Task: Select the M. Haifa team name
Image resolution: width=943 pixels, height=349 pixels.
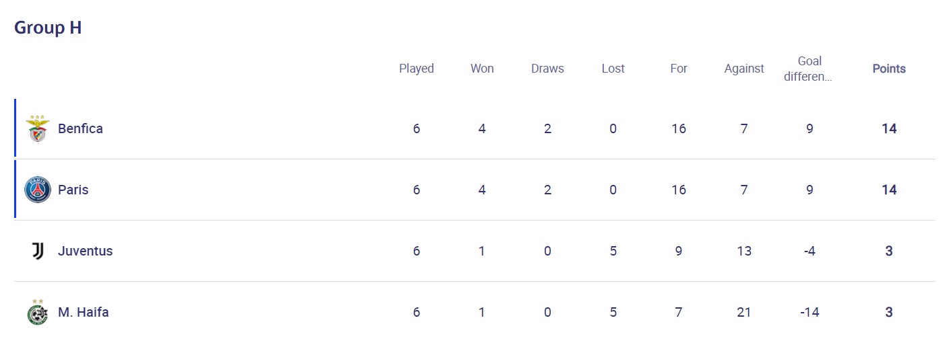Action: [83, 312]
